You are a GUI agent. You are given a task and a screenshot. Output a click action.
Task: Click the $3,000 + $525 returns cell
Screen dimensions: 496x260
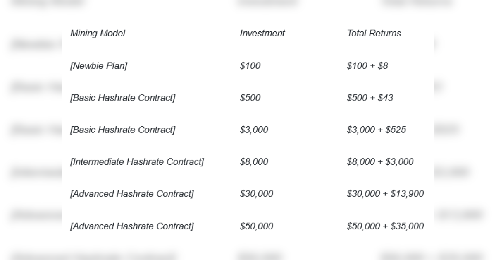377,130
